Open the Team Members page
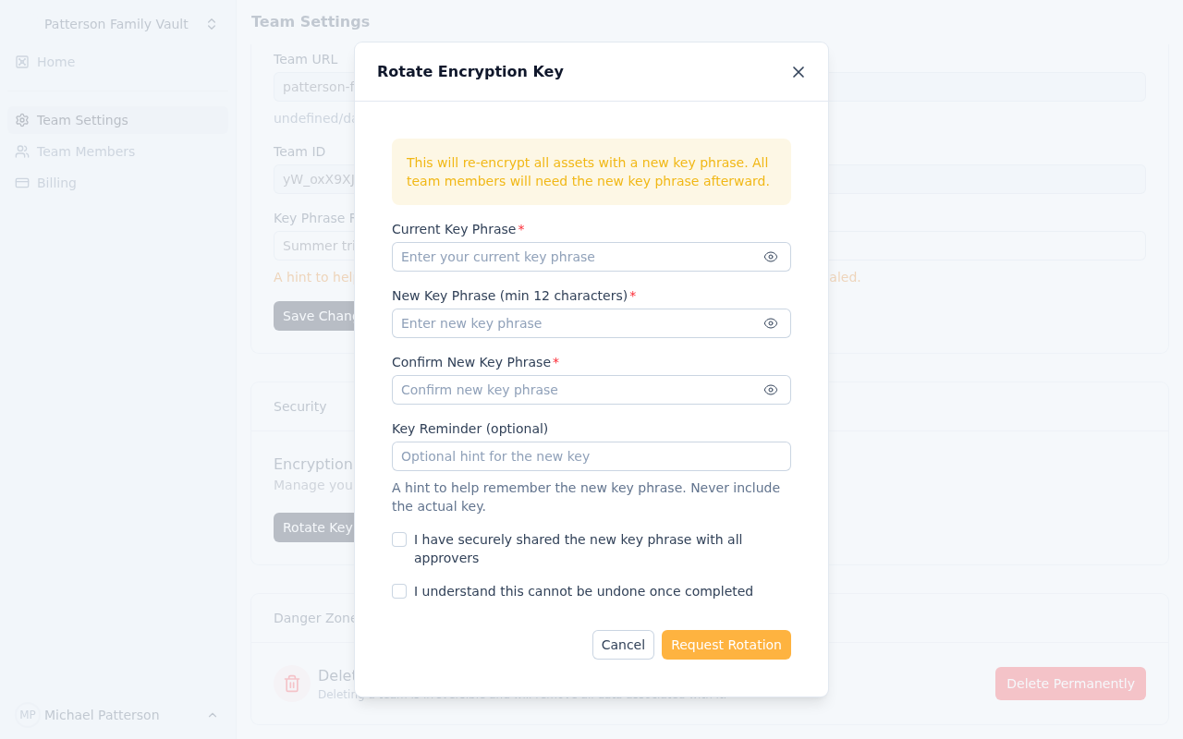Screen dimensions: 1183x739 86,151
